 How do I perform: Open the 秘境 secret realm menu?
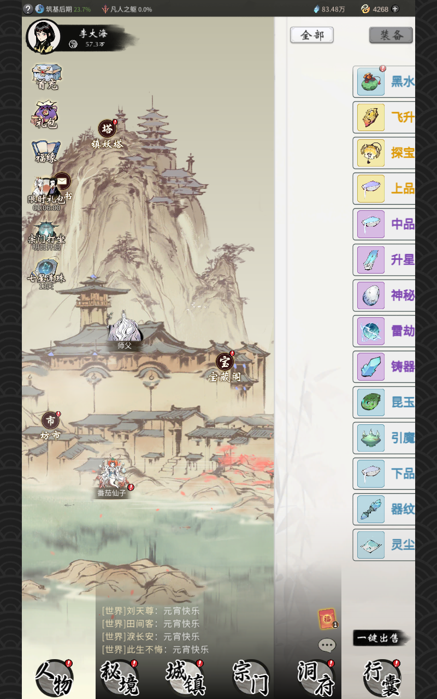(120, 678)
